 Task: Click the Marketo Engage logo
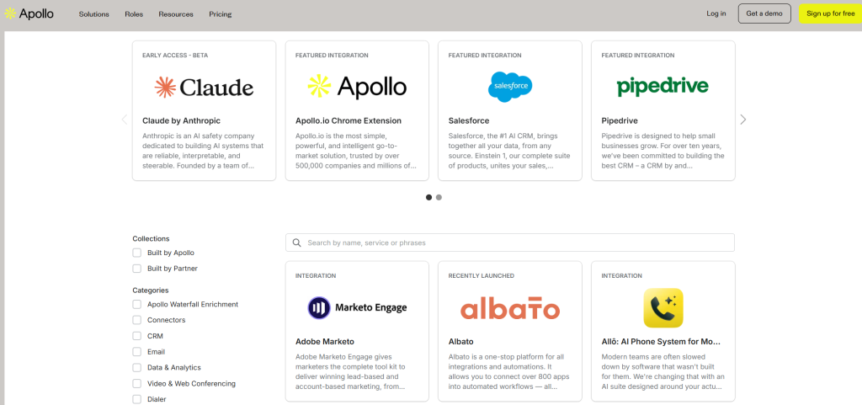coord(357,307)
